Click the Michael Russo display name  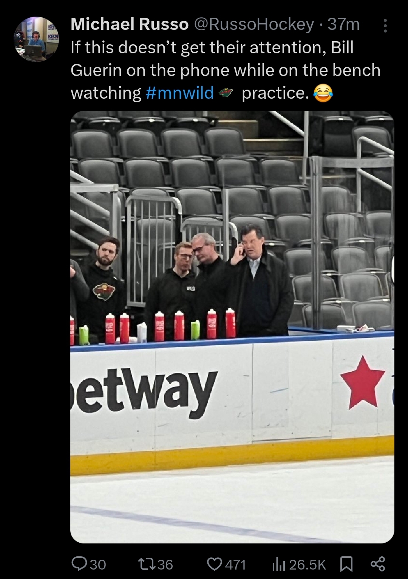[x=130, y=25]
